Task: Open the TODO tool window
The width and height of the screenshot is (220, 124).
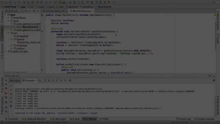Action: pos(104,119)
